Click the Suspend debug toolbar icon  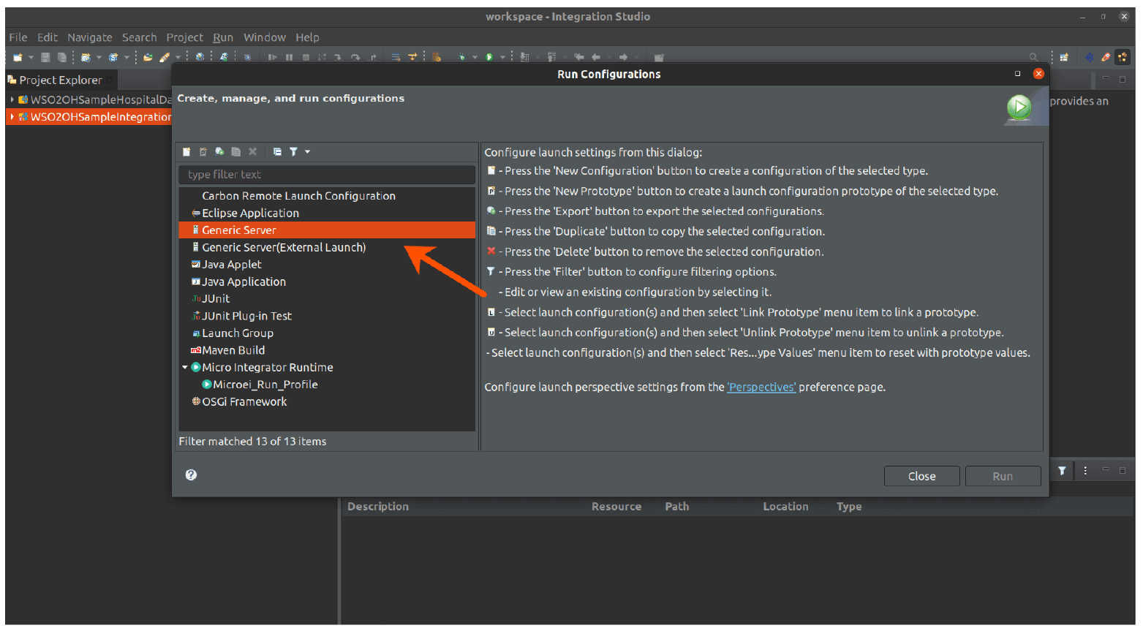click(289, 57)
